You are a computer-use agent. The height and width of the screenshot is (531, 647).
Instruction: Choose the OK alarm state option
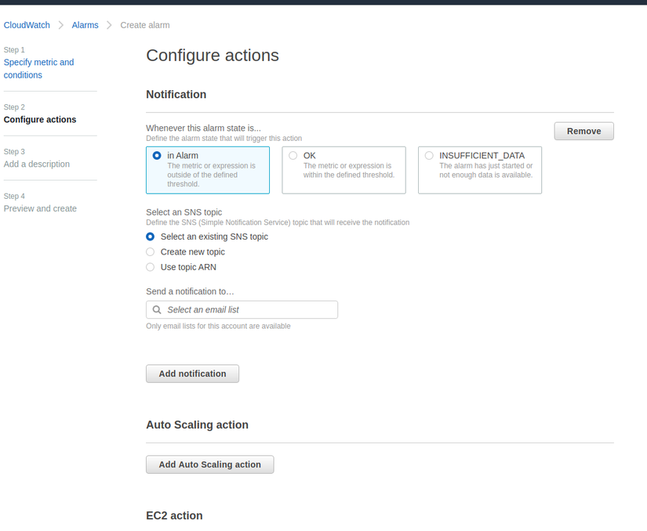click(293, 156)
